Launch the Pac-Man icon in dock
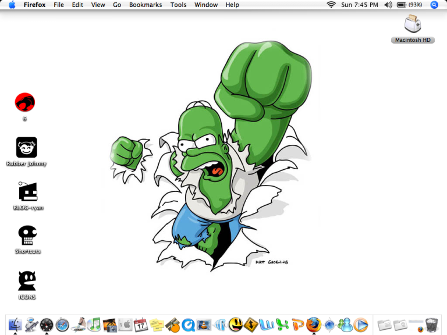 pos(236,325)
